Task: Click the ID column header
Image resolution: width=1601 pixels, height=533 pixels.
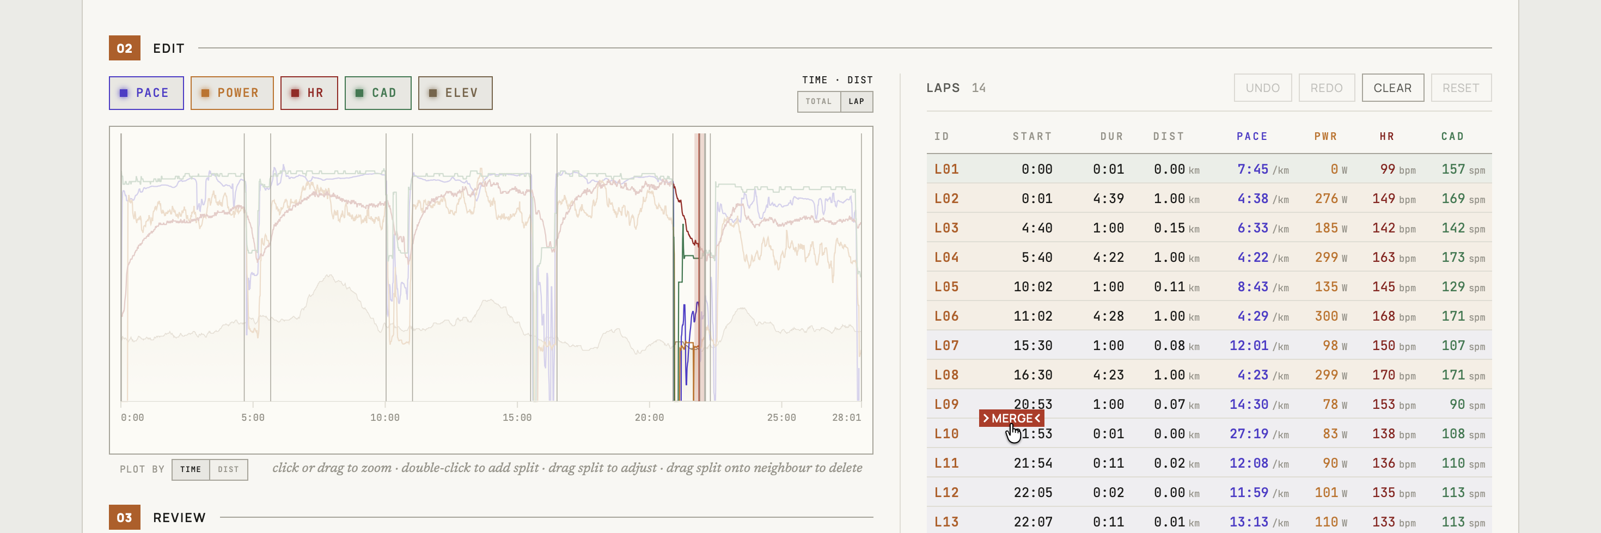Action: tap(942, 137)
